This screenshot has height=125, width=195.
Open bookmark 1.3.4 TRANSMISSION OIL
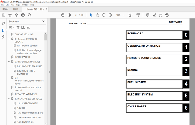pos(29,117)
